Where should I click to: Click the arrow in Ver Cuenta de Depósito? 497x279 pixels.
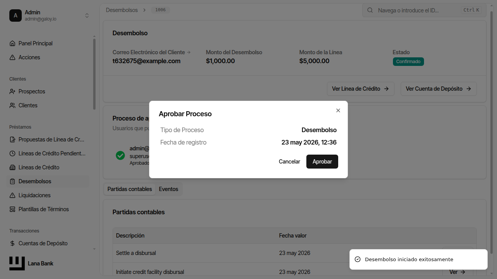click(469, 89)
